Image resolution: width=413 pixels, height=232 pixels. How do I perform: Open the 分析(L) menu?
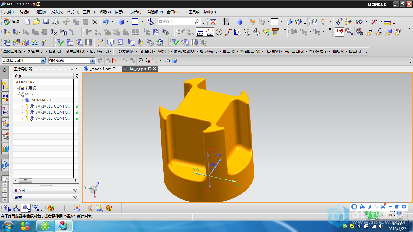pos(135,12)
